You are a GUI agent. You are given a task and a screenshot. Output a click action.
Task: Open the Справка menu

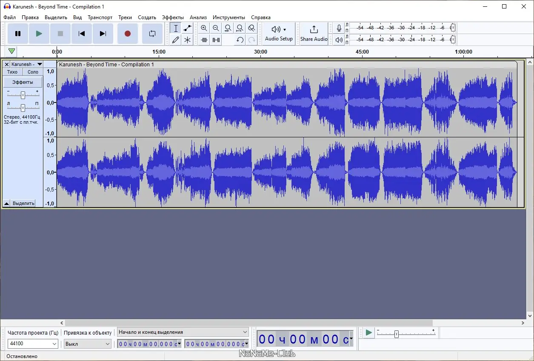(x=261, y=17)
